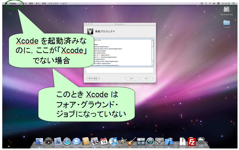The width and height of the screenshot is (239, 150).
Task: Open System Preferences gear in Dock
Action: coord(159,142)
